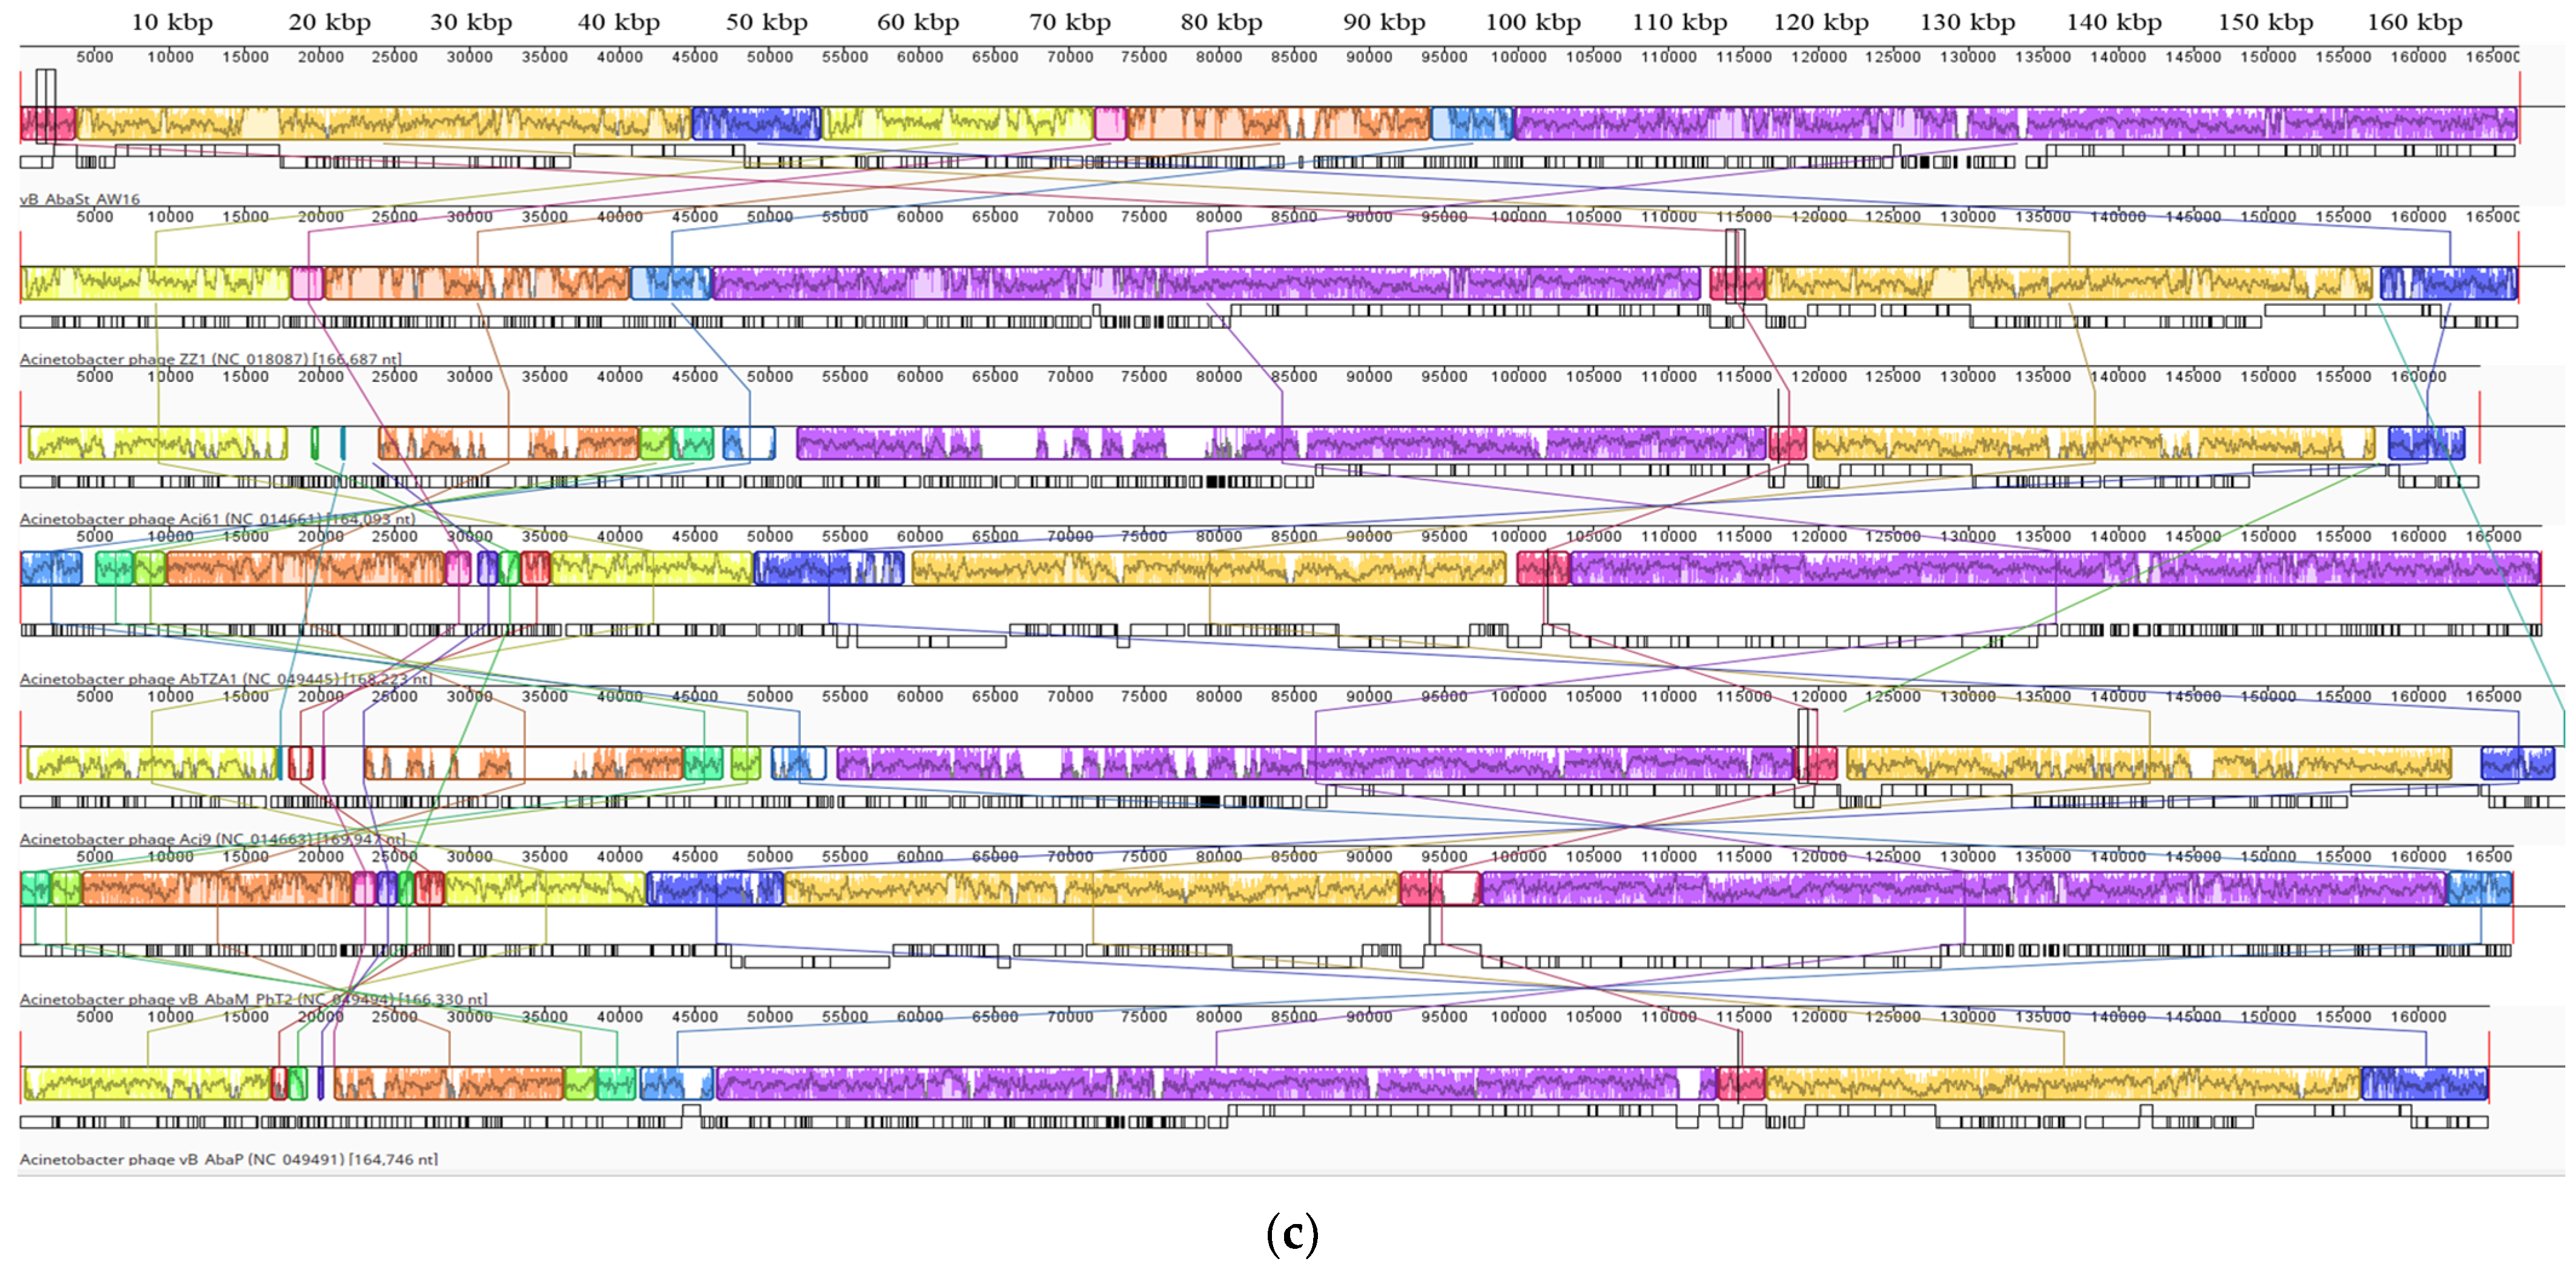Select the vB_AbaM_PhT2 genome label
This screenshot has width=2576, height=1267.
253,999
